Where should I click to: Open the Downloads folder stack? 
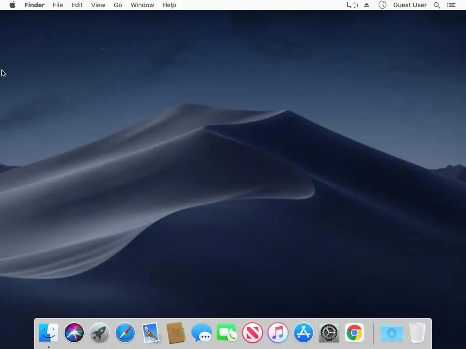[x=392, y=333]
